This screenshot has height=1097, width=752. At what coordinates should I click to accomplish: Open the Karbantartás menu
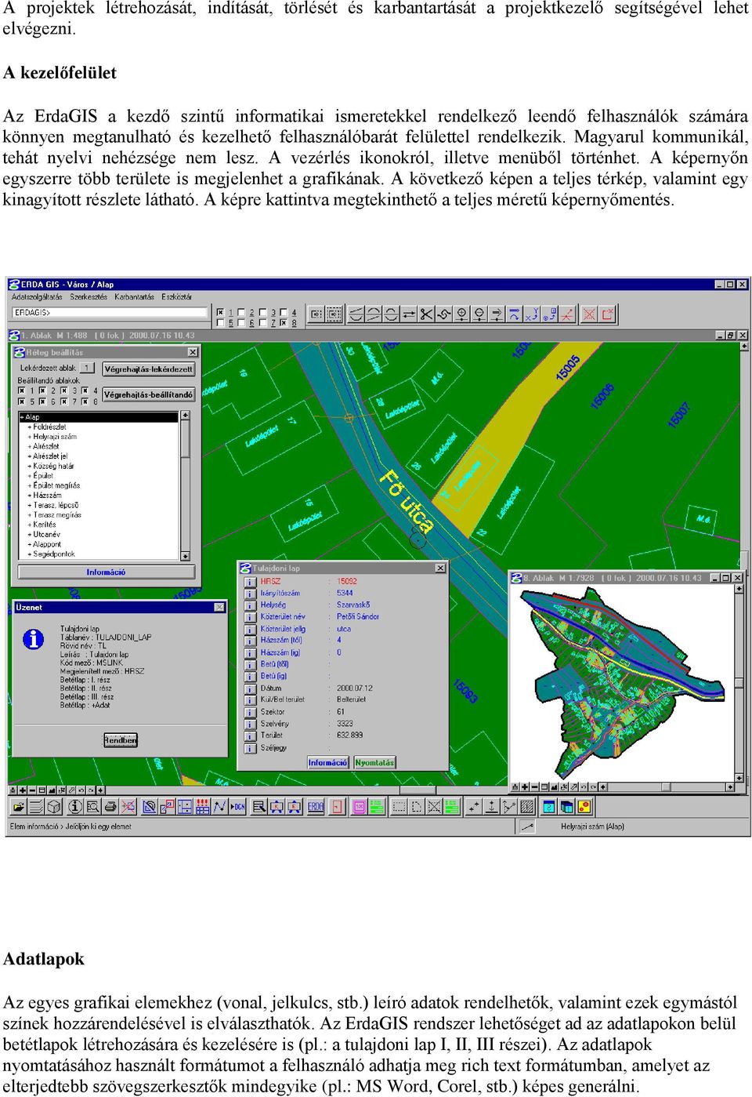point(134,297)
